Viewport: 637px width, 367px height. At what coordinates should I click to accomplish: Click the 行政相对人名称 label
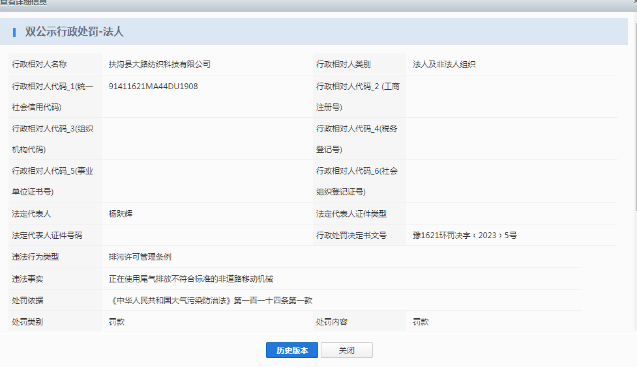pos(39,64)
